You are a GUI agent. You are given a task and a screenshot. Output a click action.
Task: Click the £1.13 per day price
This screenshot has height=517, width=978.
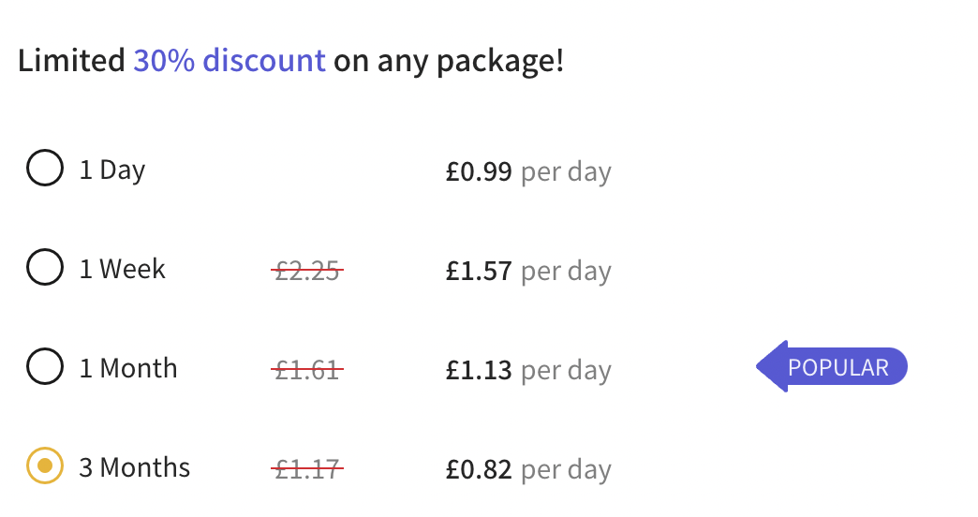pos(528,370)
